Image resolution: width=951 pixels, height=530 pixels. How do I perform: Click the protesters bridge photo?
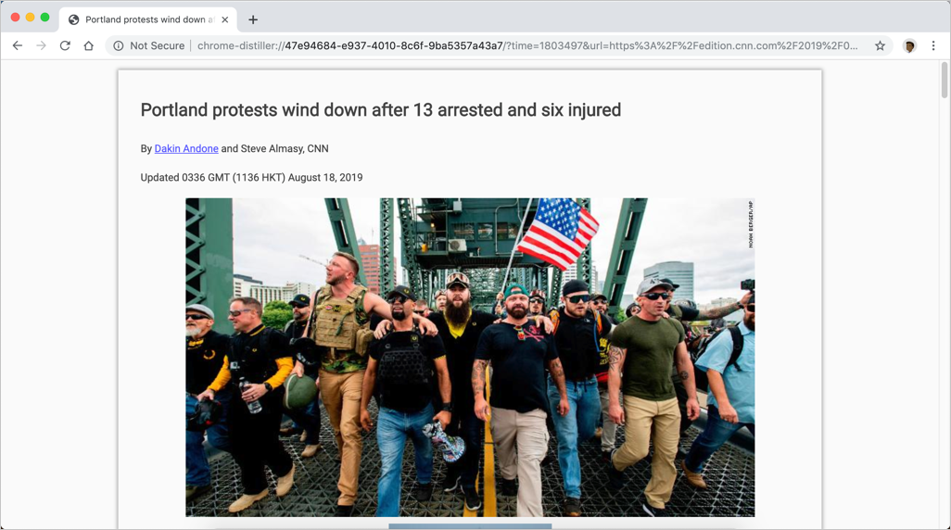470,357
